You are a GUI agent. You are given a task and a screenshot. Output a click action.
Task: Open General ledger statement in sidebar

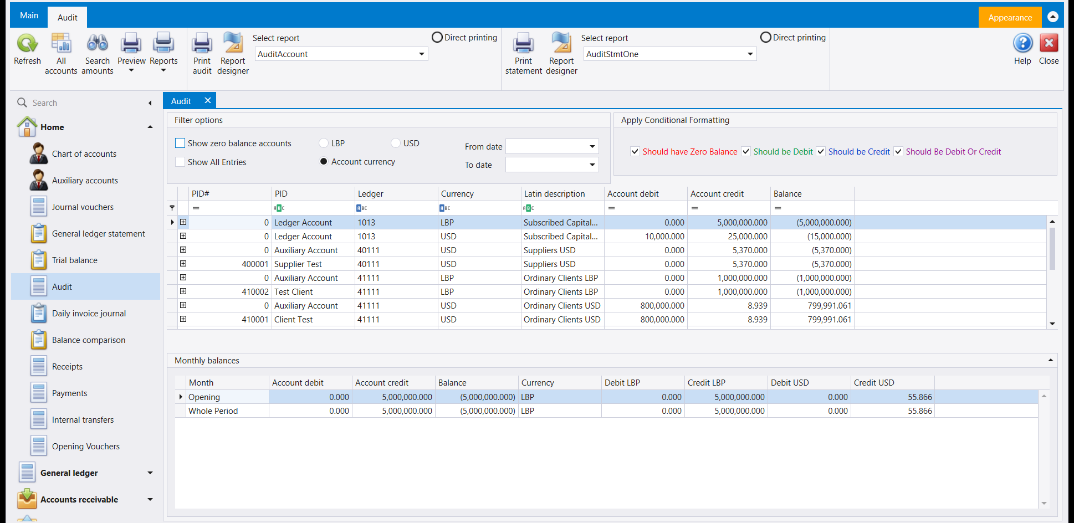99,234
